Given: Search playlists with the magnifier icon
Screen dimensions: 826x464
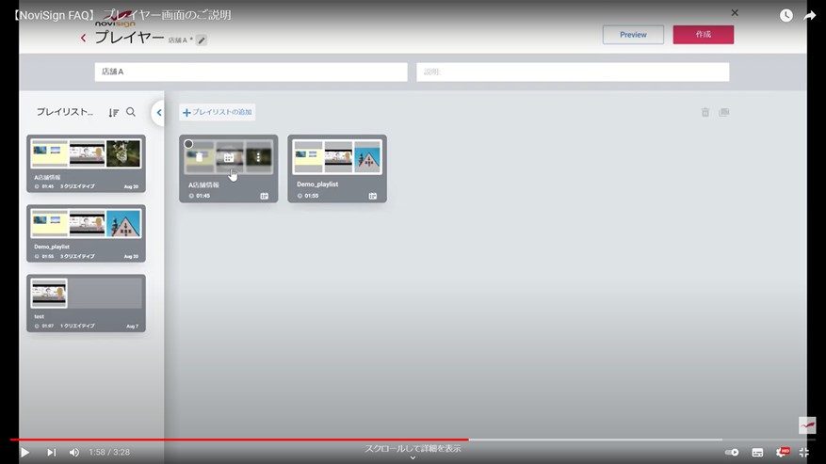Looking at the screenshot, I should click(131, 112).
